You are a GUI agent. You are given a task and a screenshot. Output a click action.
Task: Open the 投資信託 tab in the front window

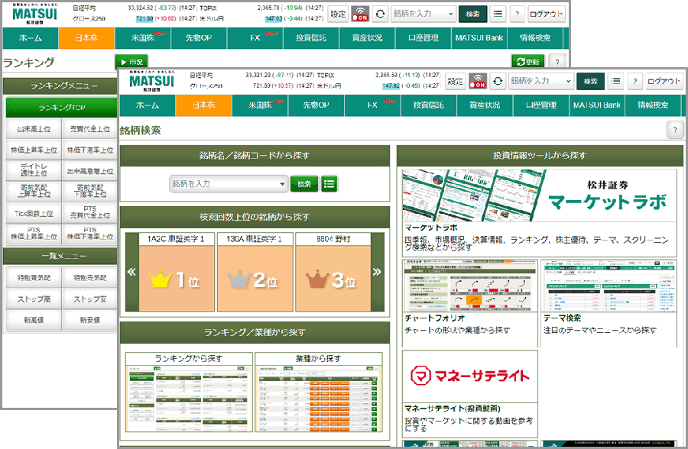tap(428, 105)
